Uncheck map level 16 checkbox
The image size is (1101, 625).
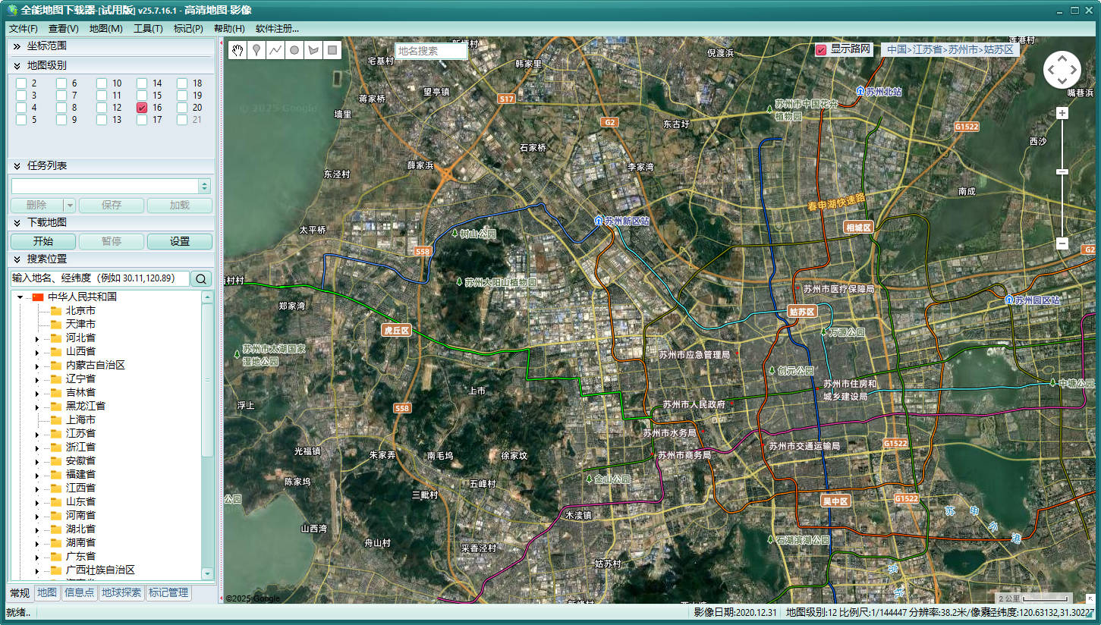click(142, 108)
